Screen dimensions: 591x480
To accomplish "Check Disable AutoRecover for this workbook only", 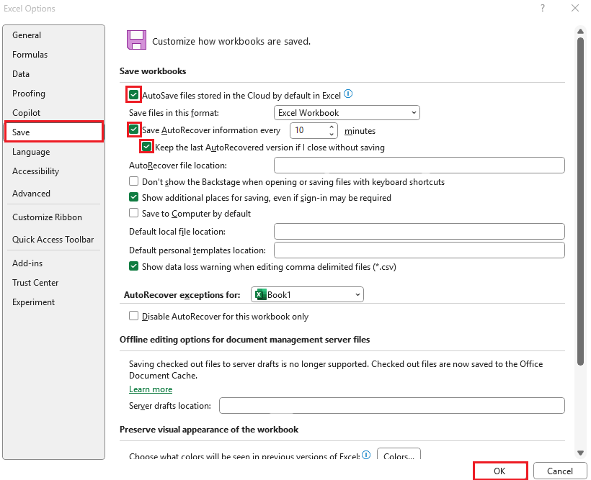I will [133, 315].
